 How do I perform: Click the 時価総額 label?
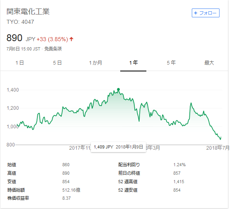16,190
